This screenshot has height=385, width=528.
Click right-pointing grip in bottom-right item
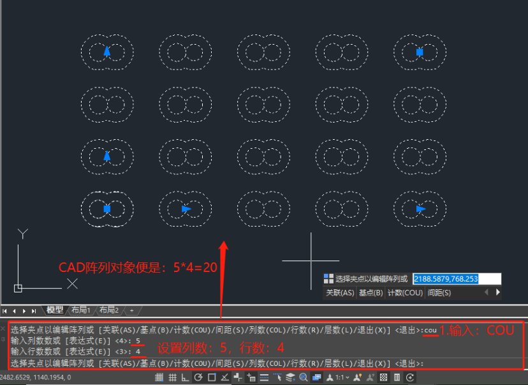(x=421, y=209)
